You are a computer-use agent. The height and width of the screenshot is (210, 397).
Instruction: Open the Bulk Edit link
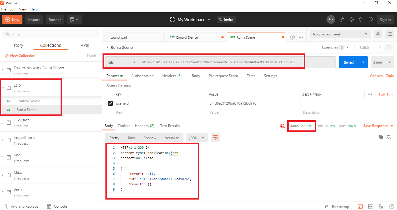385,94
